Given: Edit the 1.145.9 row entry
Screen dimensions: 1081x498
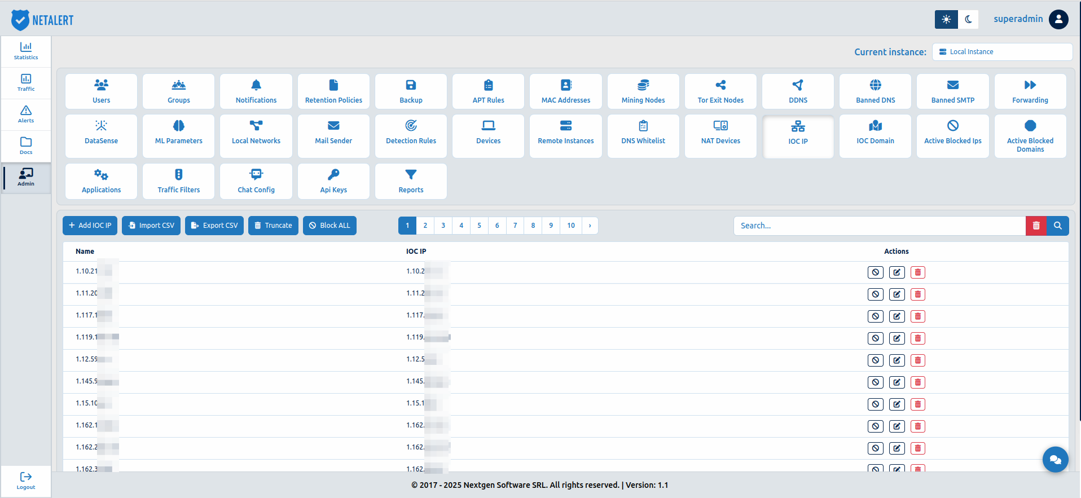Looking at the screenshot, I should tap(897, 382).
